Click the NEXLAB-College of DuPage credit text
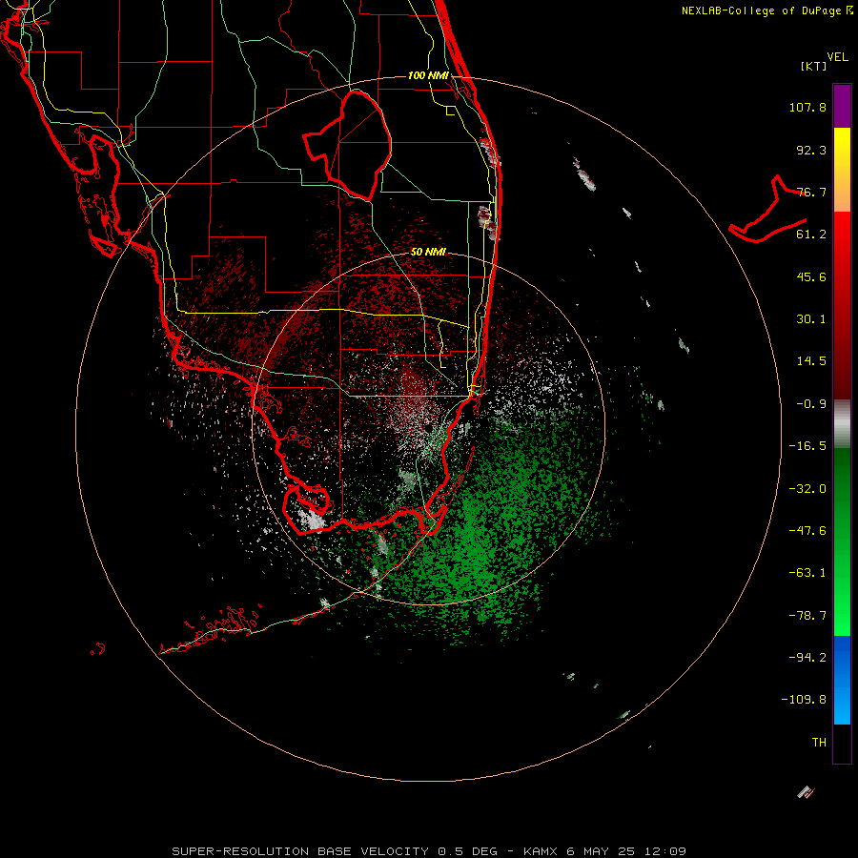858x858 pixels. pyautogui.click(x=767, y=10)
